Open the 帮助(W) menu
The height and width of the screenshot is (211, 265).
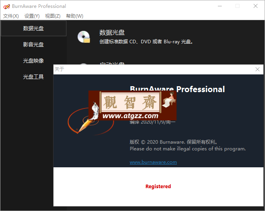point(75,16)
